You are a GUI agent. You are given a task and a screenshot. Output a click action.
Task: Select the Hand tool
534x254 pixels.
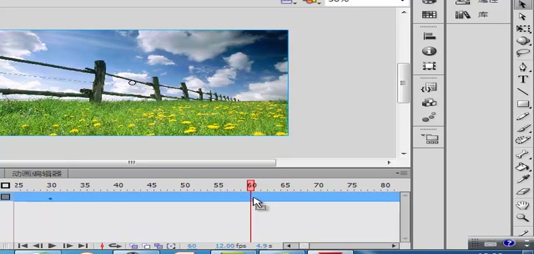[522, 205]
